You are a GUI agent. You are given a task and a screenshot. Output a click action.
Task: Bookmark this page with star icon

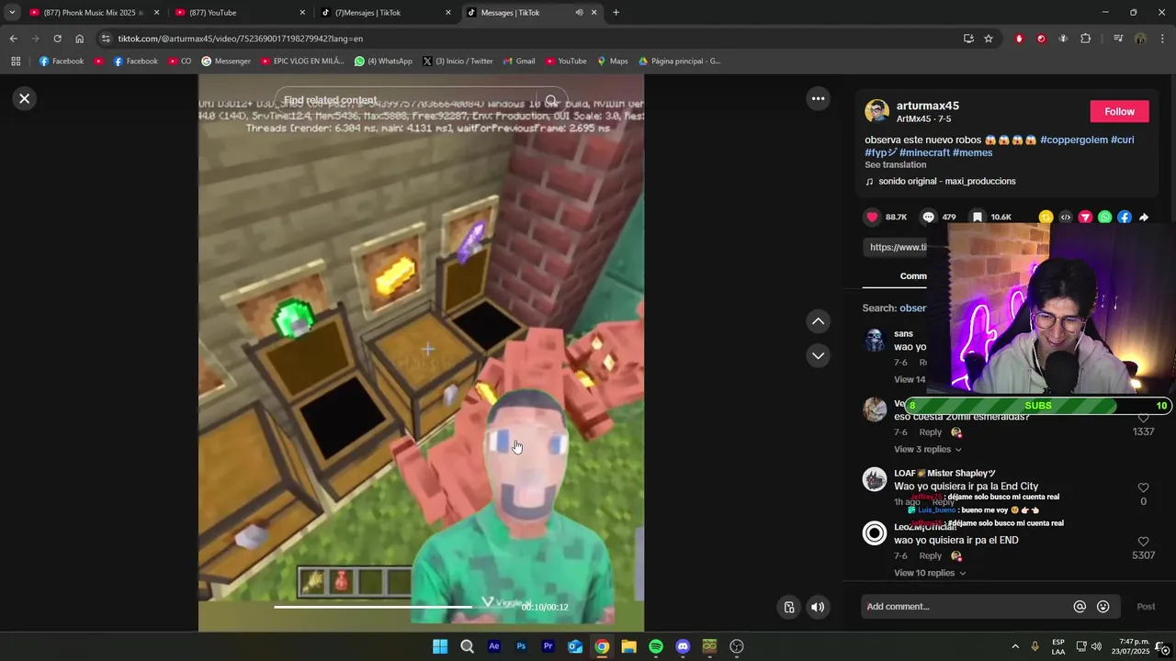tap(989, 39)
